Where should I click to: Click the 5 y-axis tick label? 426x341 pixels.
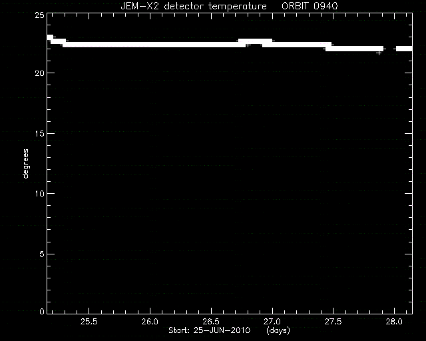[x=42, y=254]
